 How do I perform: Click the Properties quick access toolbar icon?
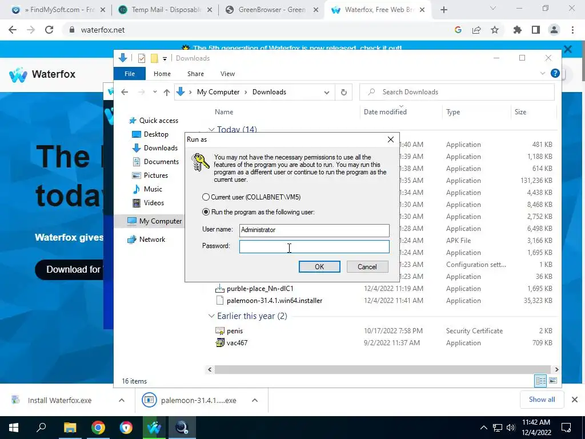[x=142, y=58]
